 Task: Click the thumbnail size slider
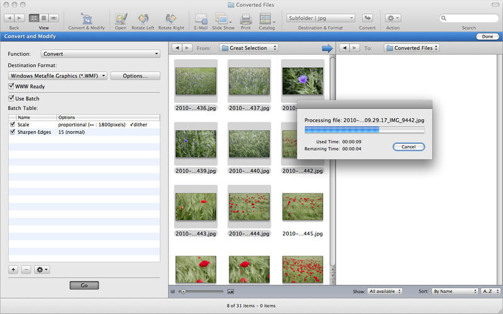202,291
